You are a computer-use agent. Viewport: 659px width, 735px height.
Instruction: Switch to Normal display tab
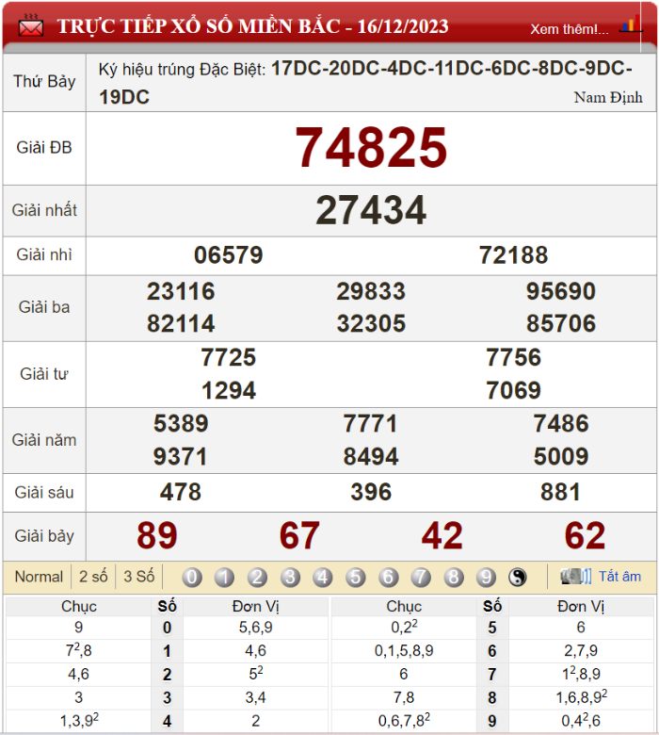pos(39,576)
